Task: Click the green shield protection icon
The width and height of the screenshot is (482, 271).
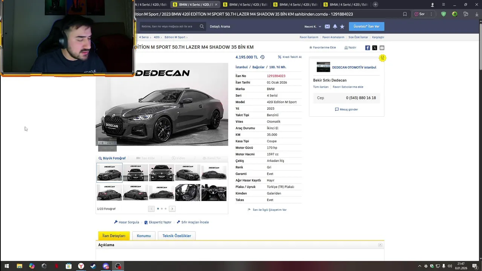Action: pos(444,14)
